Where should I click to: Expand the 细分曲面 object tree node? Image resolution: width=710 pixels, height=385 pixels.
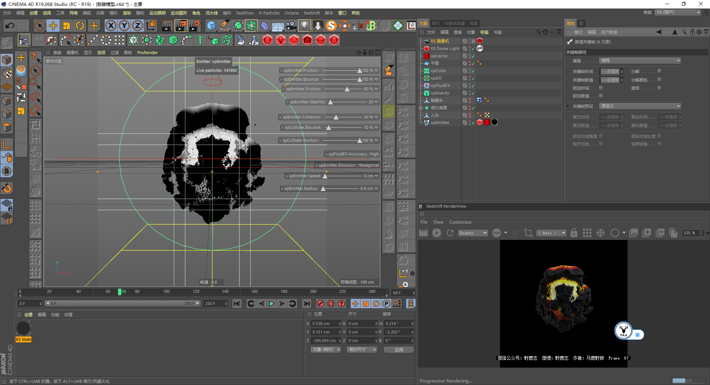click(x=420, y=108)
